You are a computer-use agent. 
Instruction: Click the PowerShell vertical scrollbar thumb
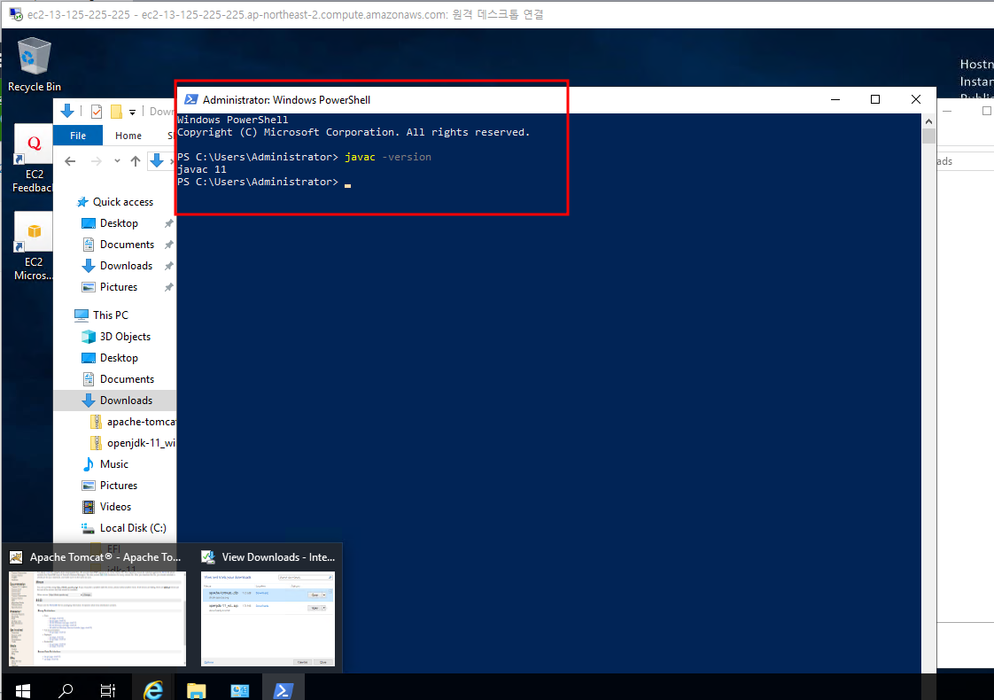[x=928, y=136]
